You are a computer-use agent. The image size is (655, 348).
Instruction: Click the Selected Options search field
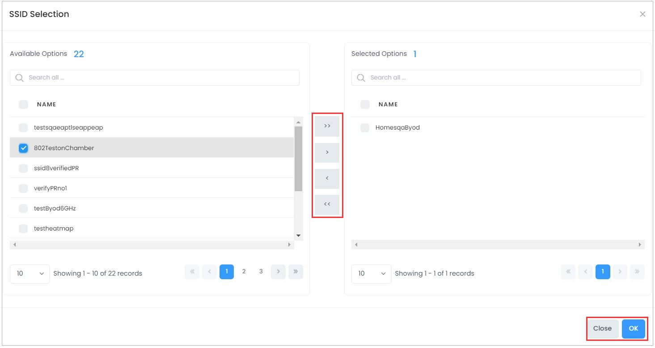[501, 78]
